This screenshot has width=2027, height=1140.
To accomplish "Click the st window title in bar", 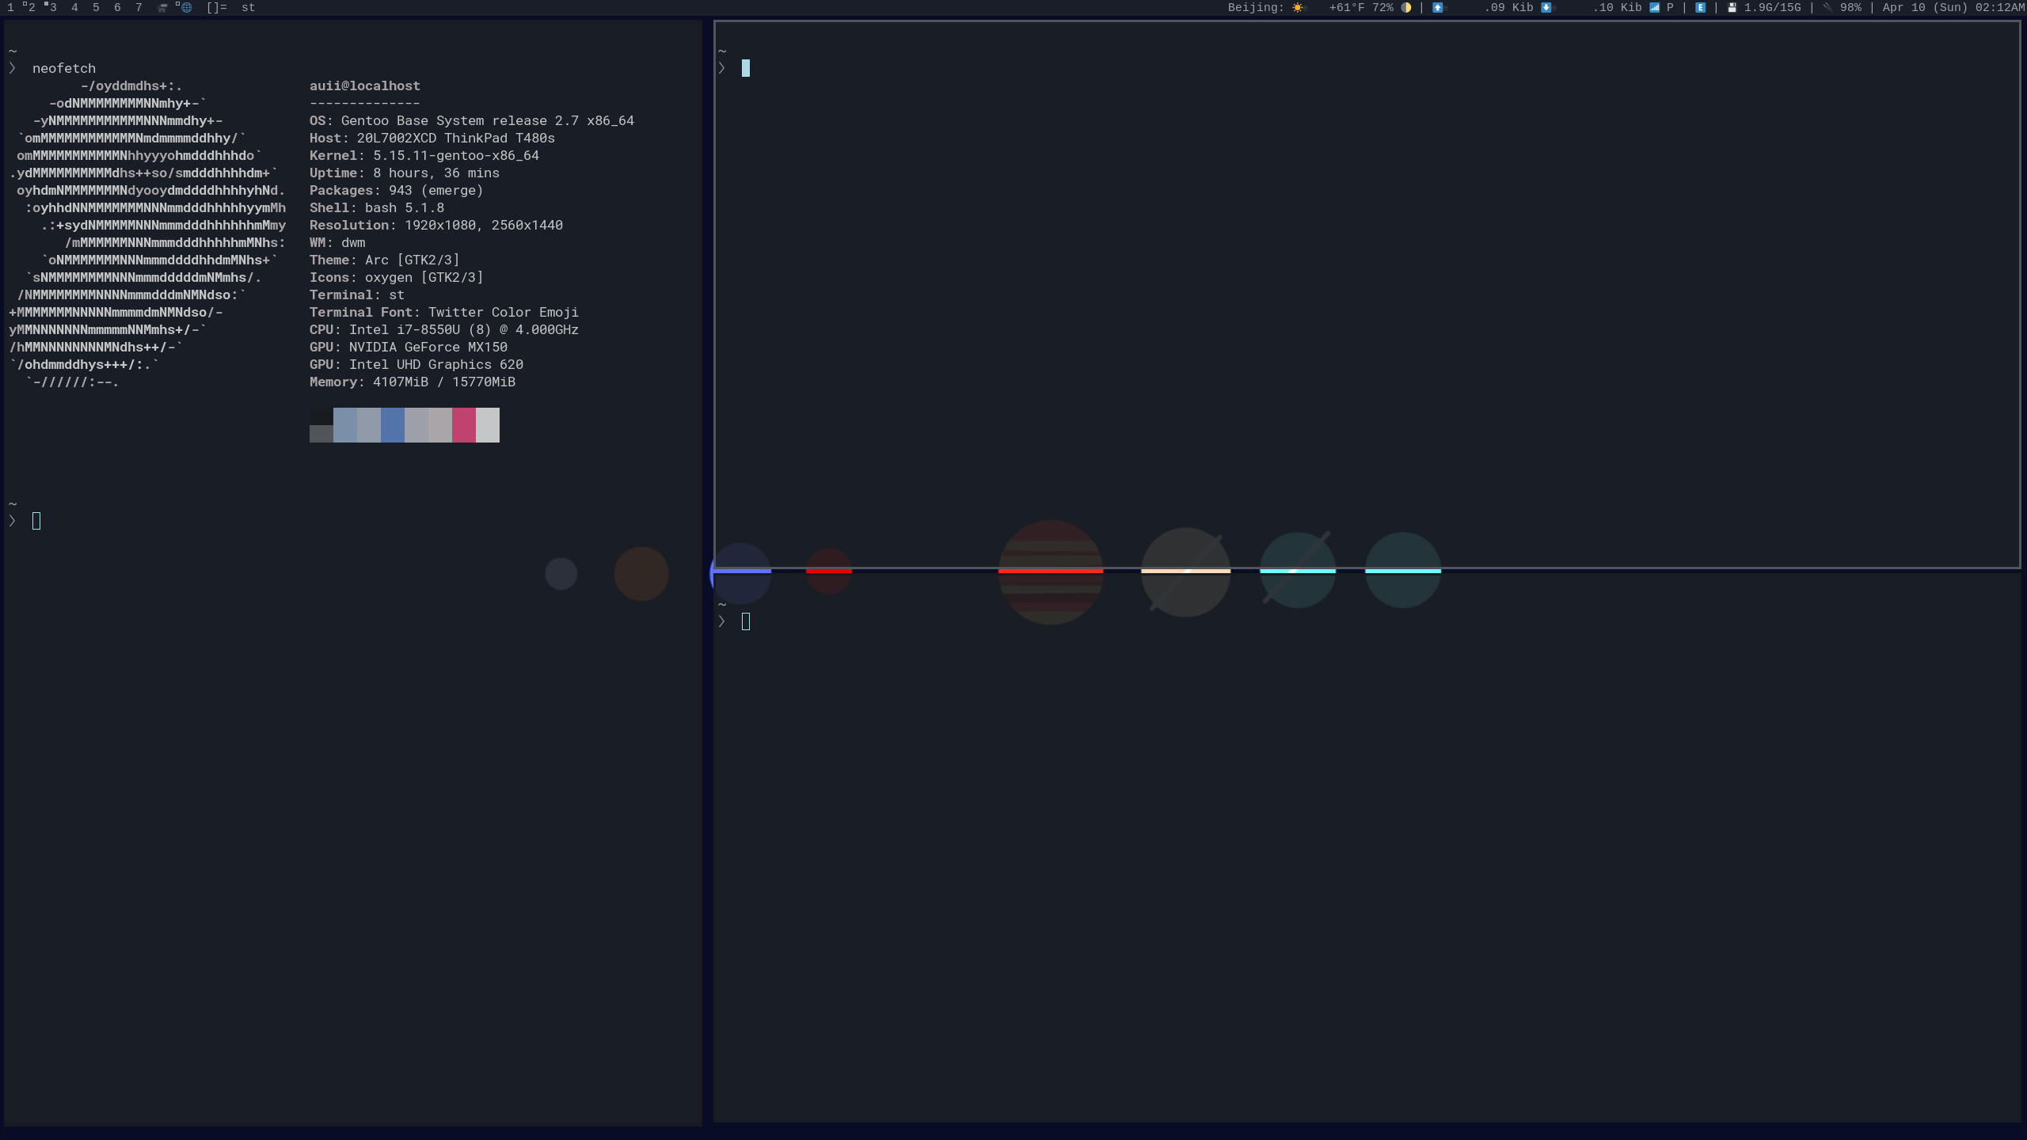I will click(x=248, y=8).
